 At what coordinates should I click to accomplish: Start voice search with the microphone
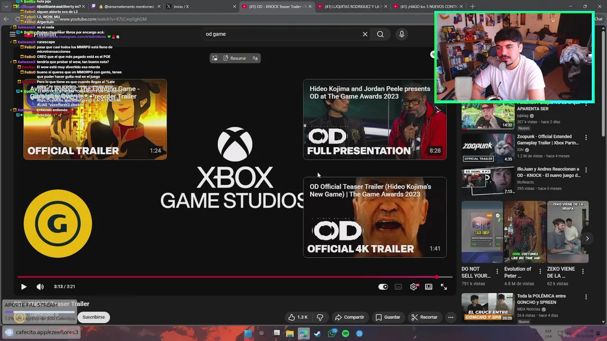(402, 34)
